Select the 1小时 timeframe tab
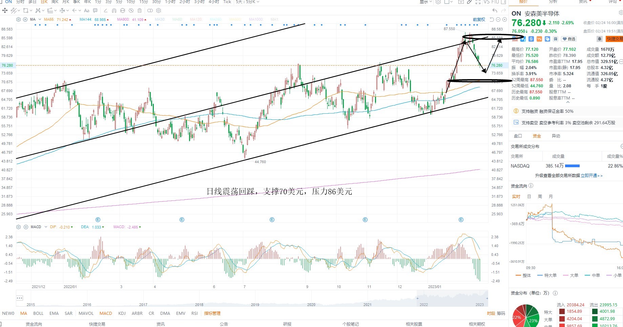The width and height of the screenshot is (623, 327). coord(170,2)
